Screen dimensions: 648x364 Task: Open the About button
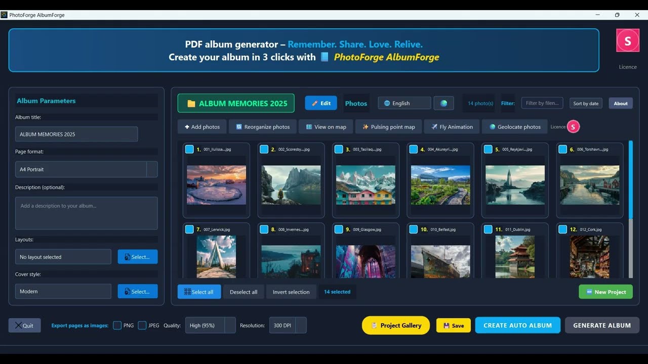tap(621, 103)
